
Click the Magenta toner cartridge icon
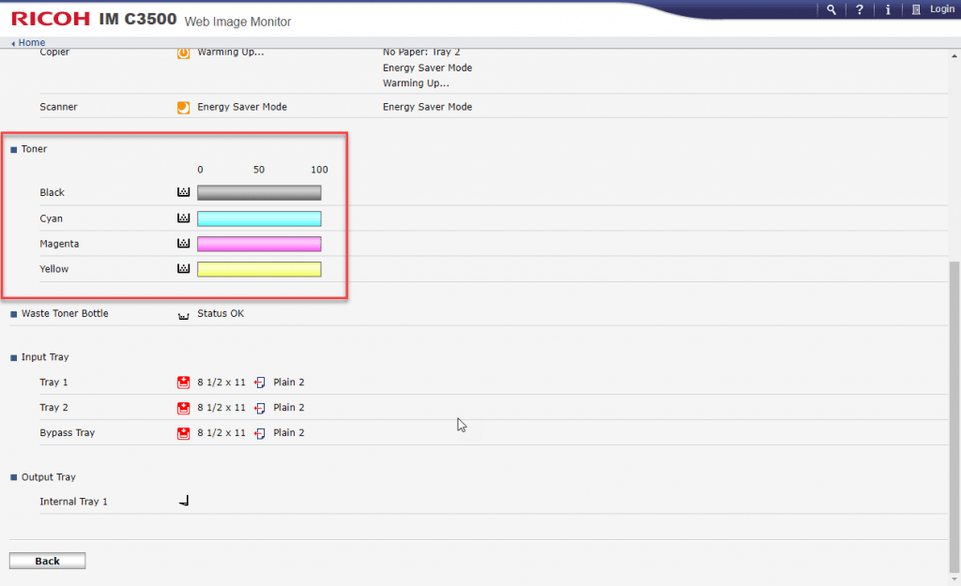click(183, 243)
